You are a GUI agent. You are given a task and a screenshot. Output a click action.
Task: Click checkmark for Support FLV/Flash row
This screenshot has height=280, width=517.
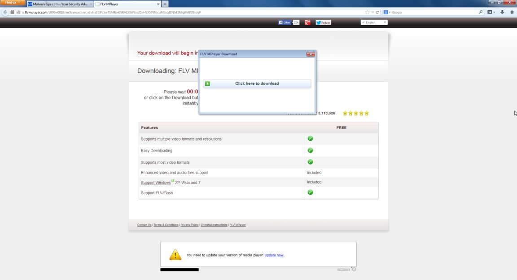pyautogui.click(x=310, y=192)
